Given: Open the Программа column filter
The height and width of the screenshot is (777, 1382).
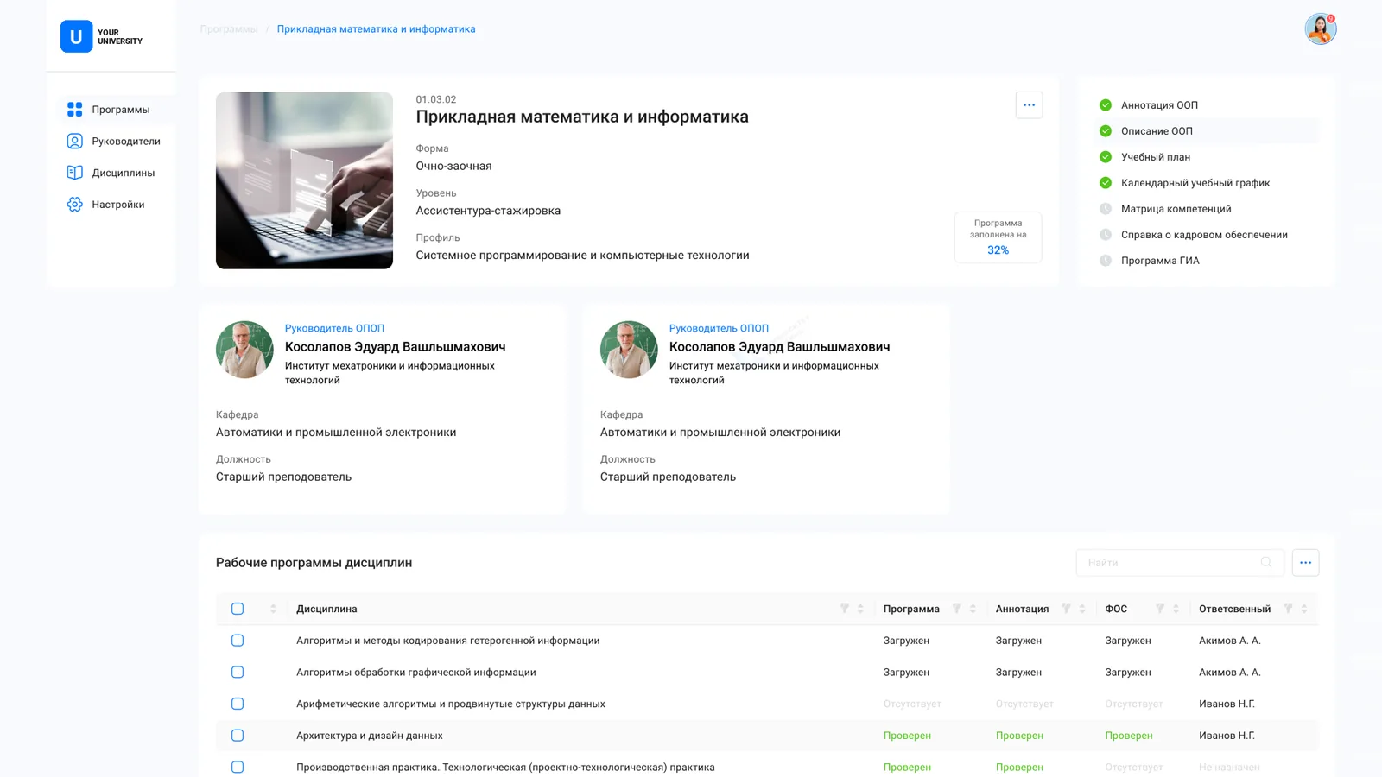Looking at the screenshot, I should 957,609.
